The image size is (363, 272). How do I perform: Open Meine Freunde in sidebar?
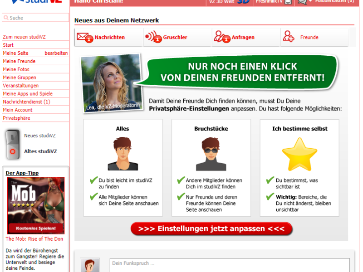click(x=19, y=61)
